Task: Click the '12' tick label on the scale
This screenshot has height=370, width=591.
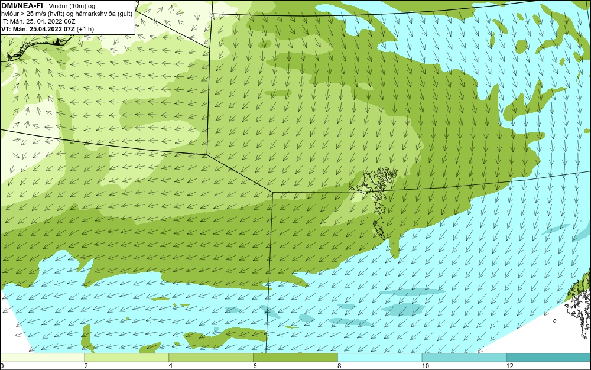Action: coord(510,366)
